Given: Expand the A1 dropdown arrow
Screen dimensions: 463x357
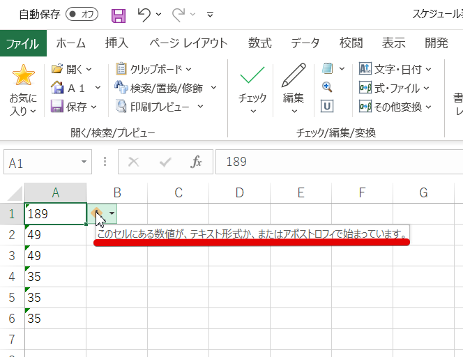Looking at the screenshot, I should [98, 88].
